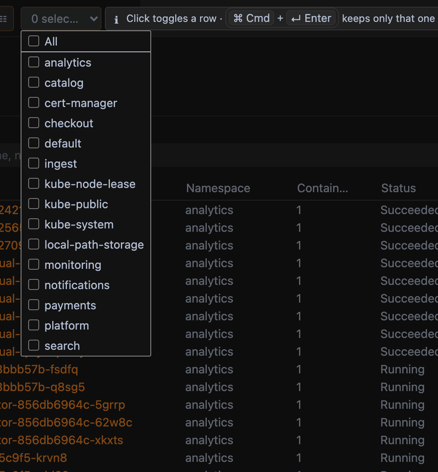Image resolution: width=438 pixels, height=472 pixels.
Task: Choose the kube-system option in the list
Action: 86,224
